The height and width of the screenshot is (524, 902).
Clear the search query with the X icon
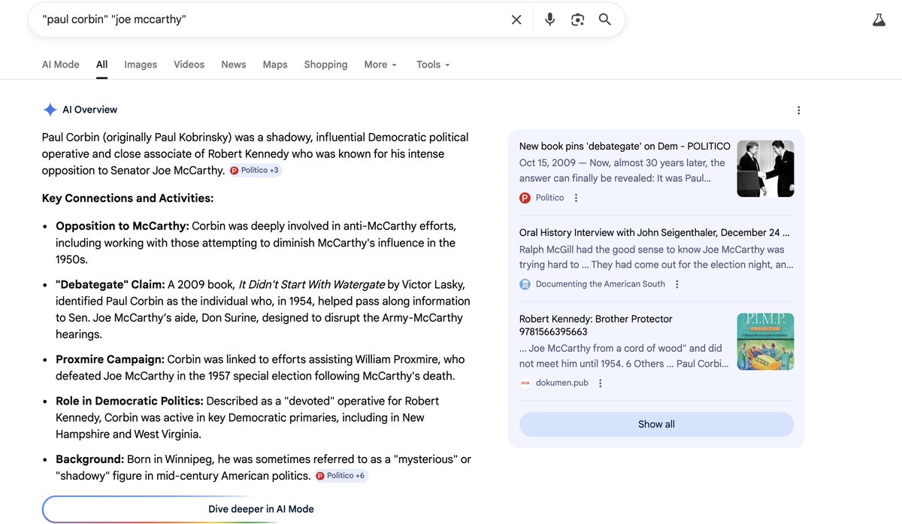516,20
